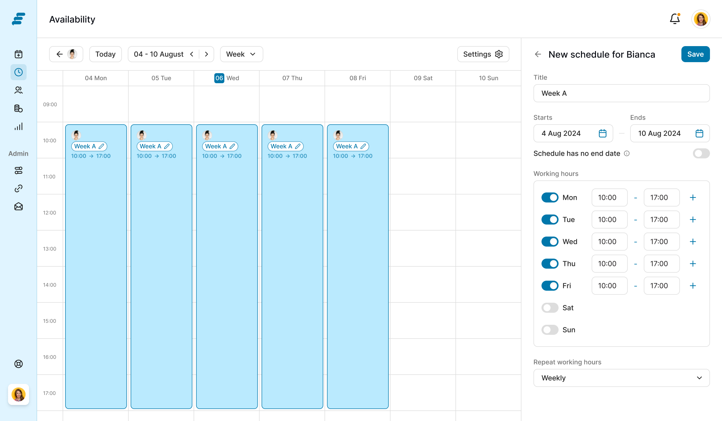Open the bar chart reports icon
Image resolution: width=722 pixels, height=421 pixels.
tap(18, 126)
